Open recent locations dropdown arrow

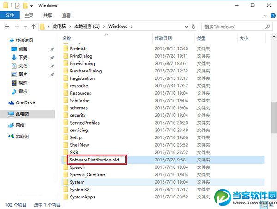25,27
